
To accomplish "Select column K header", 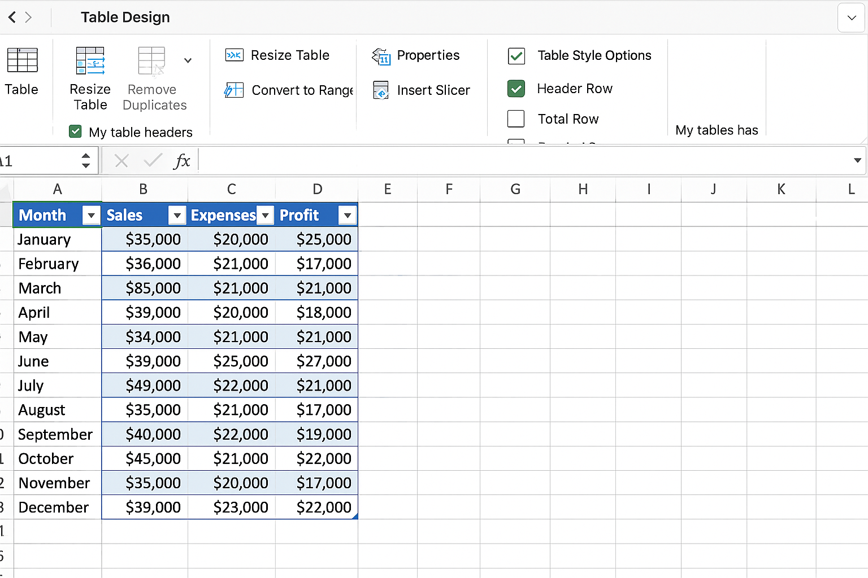I will click(781, 189).
